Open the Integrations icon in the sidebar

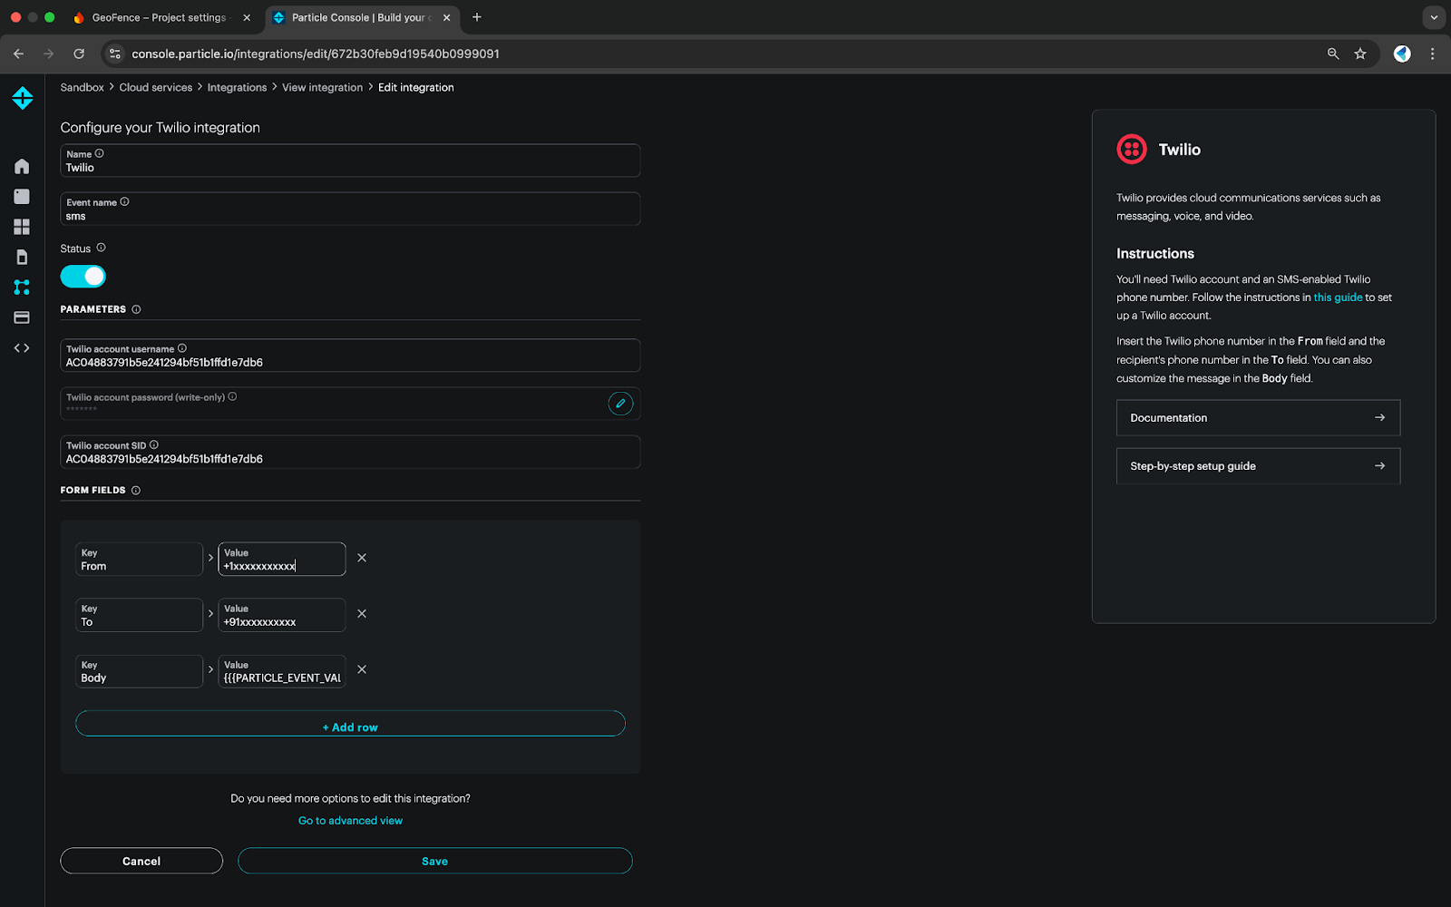click(x=22, y=288)
